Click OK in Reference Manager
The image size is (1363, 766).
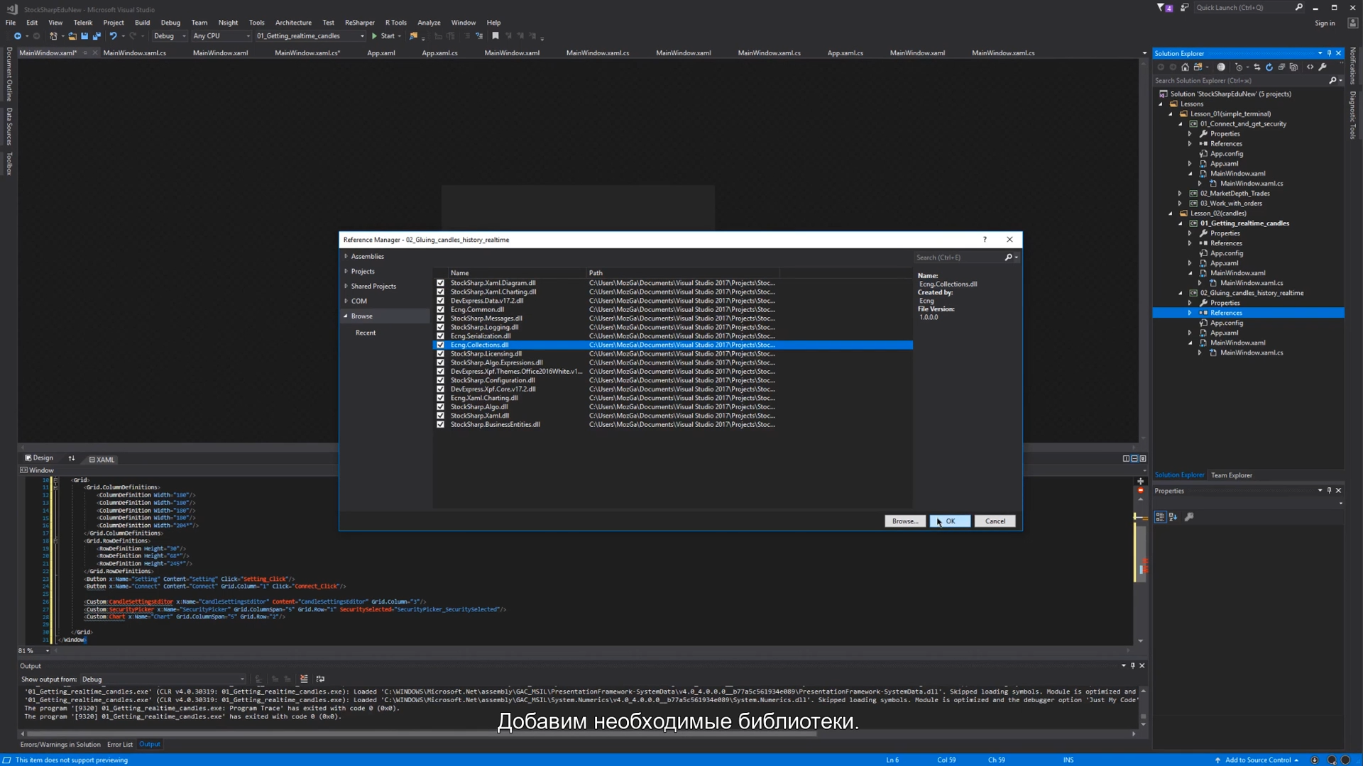(x=950, y=521)
